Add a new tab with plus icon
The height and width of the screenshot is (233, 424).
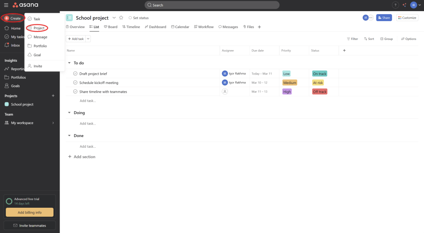coord(259,27)
